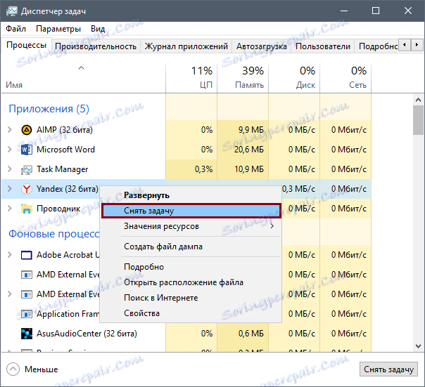425x387 pixels.
Task: Click the Task Manager process icon
Action: click(x=27, y=169)
